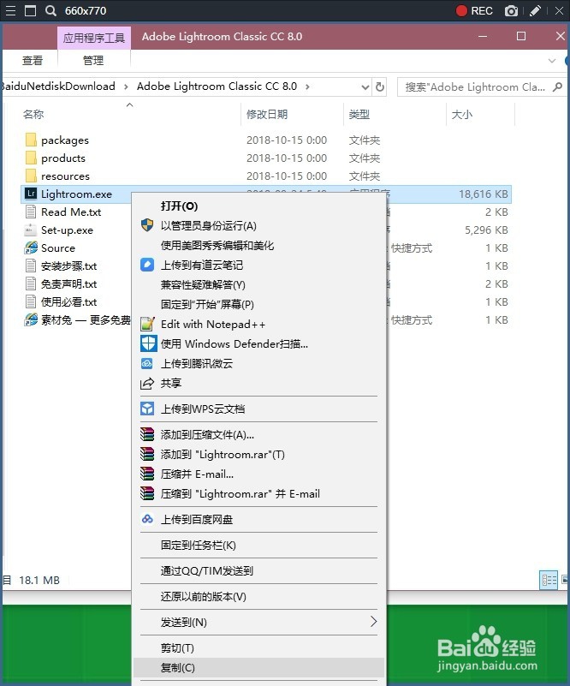Select the Lightroom.exe file name
This screenshot has width=570, height=686.
(76, 194)
